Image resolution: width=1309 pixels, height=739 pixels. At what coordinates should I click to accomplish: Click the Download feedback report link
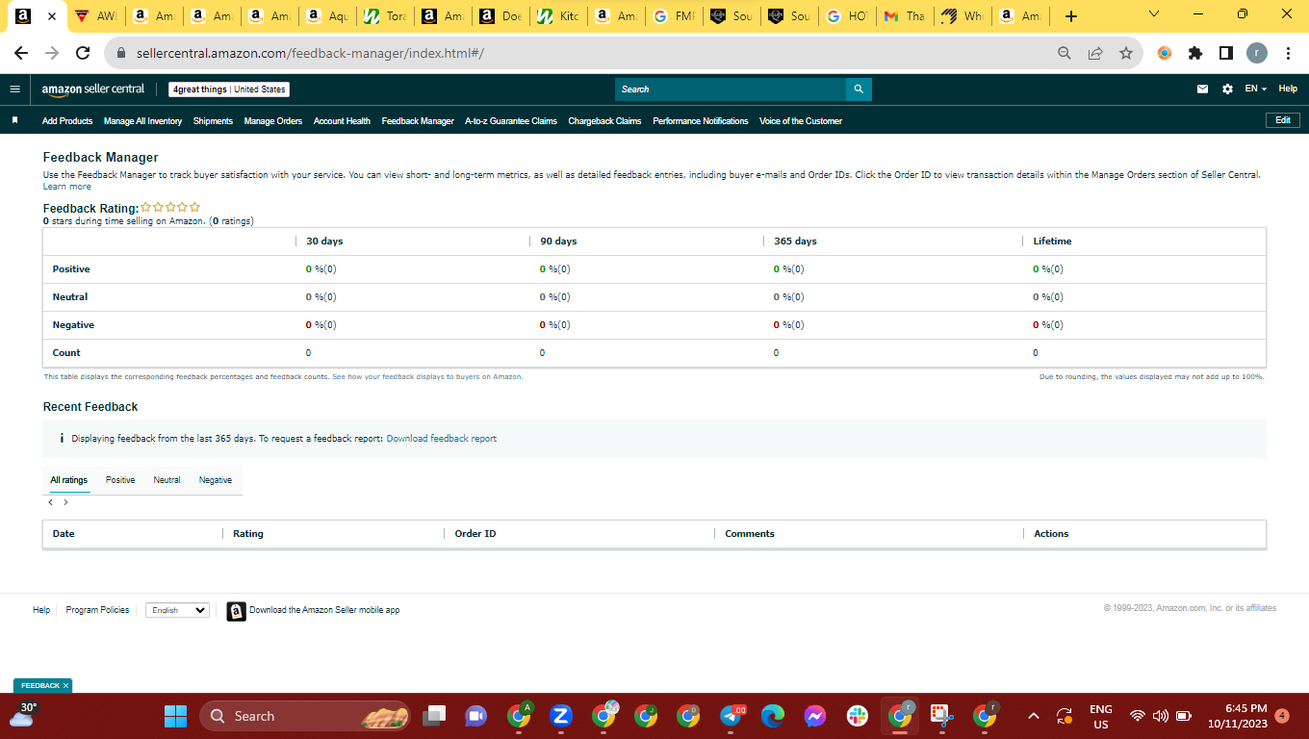(442, 439)
